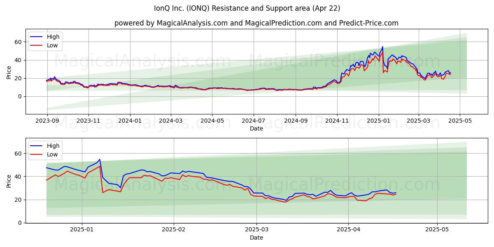
Task: Click the 'Low' legend label in the lower chart
Action: pyautogui.click(x=52, y=154)
